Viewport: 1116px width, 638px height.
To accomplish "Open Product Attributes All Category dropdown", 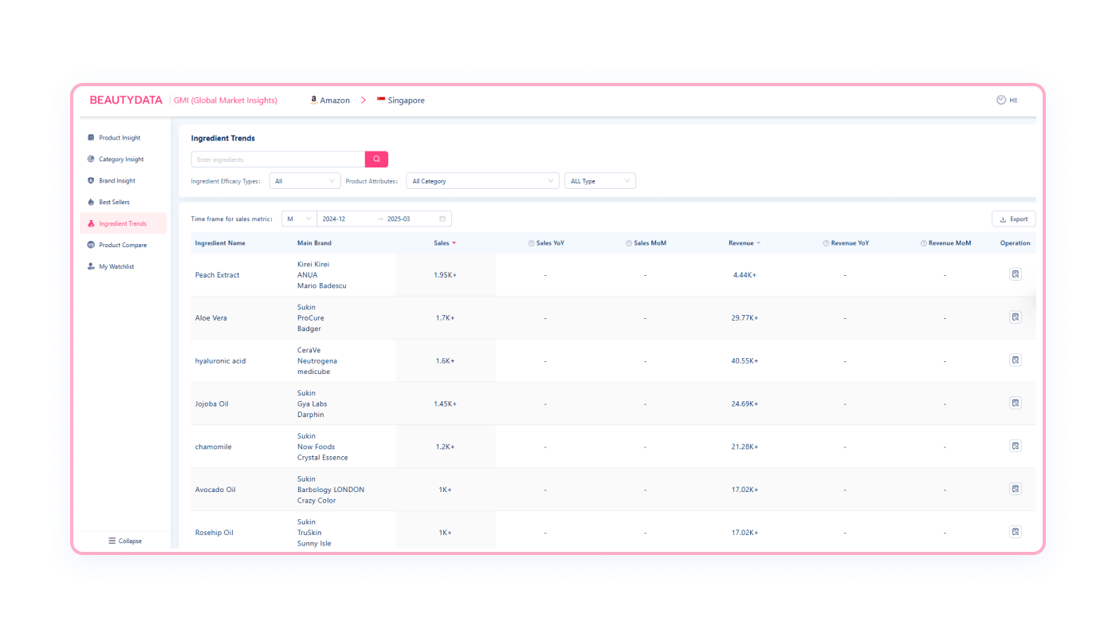I will click(482, 181).
